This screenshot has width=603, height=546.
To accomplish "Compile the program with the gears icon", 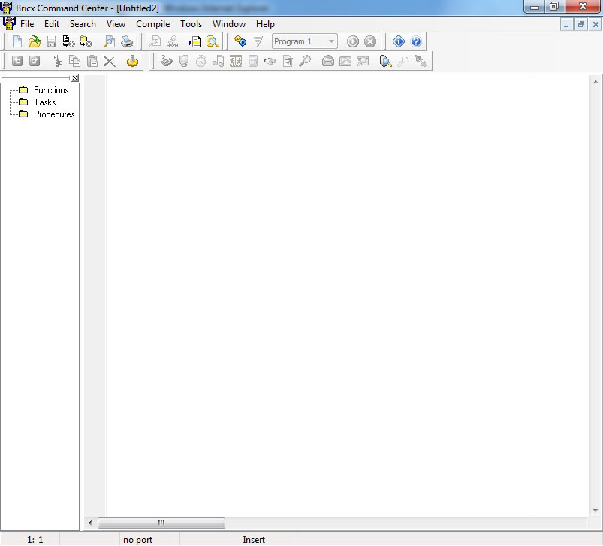I will (x=240, y=41).
